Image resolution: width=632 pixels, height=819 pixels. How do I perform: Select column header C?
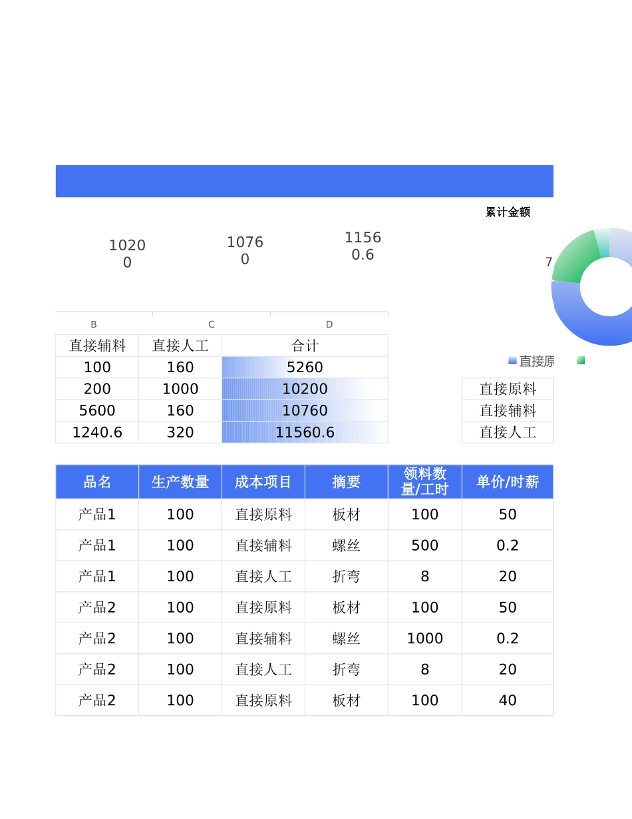tap(211, 324)
